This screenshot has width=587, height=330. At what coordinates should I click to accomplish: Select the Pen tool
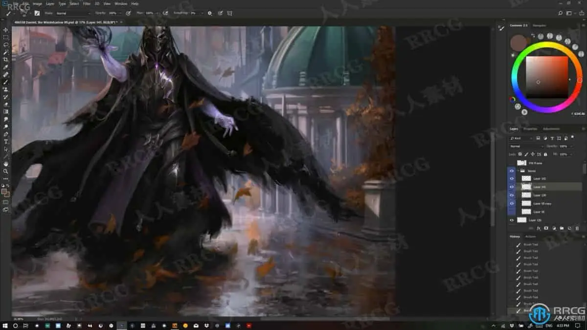click(x=6, y=134)
